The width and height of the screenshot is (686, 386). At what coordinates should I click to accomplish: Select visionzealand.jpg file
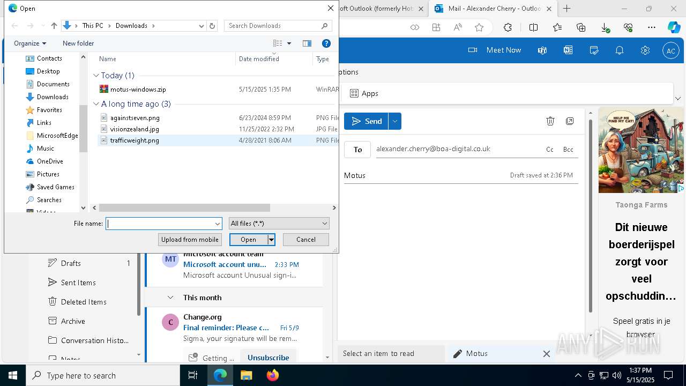(x=135, y=129)
